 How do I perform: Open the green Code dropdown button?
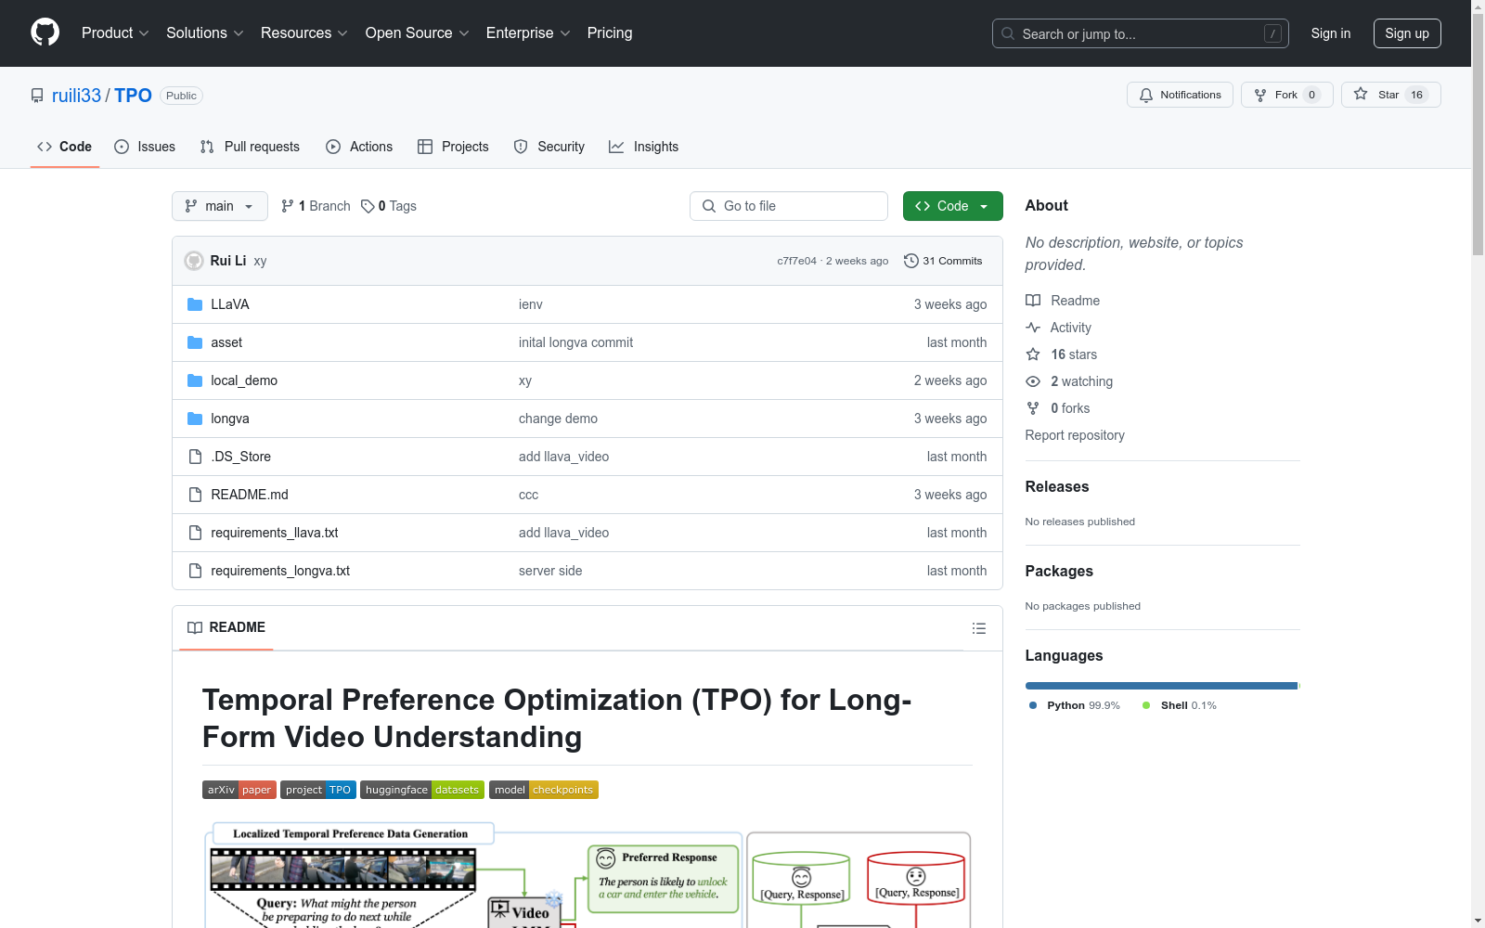953,206
